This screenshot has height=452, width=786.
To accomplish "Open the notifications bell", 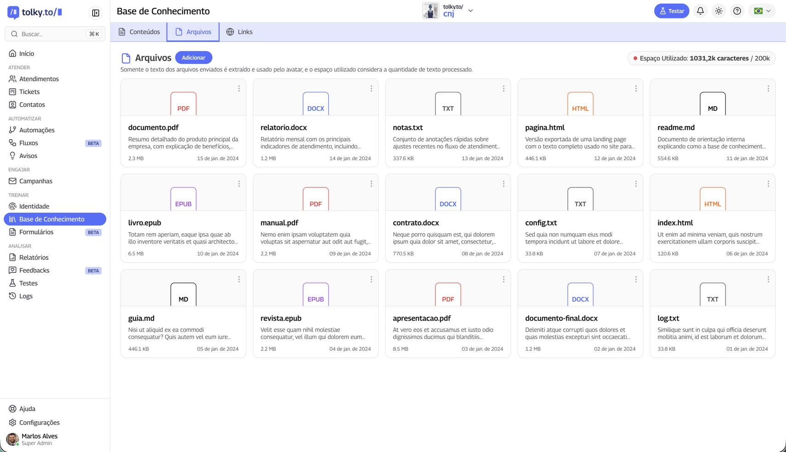I will click(700, 11).
